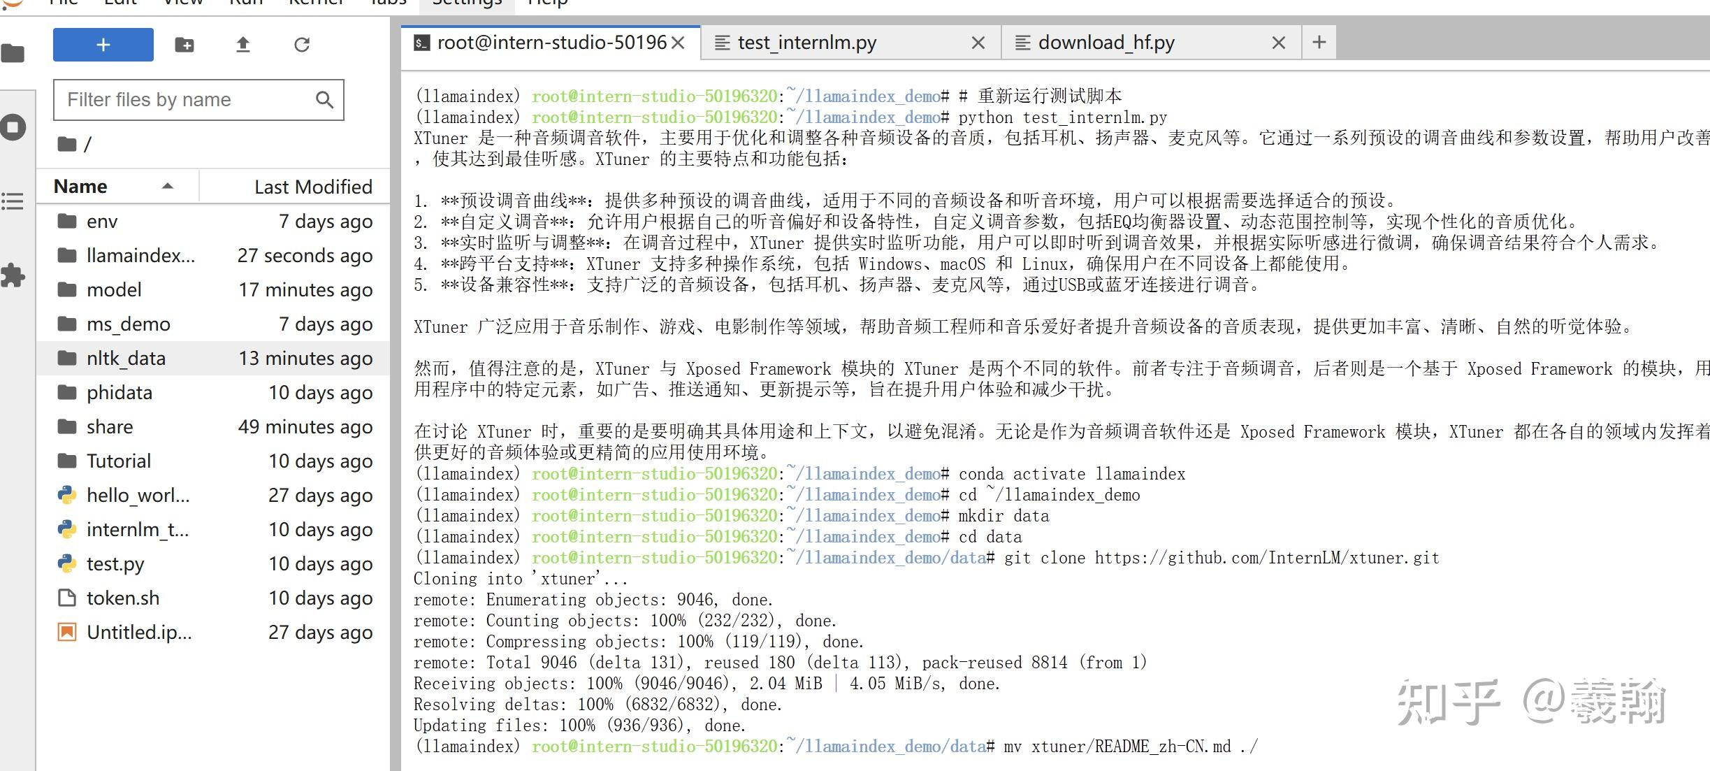Create a new folder with the toolbar icon
This screenshot has width=1710, height=771.
[x=184, y=44]
